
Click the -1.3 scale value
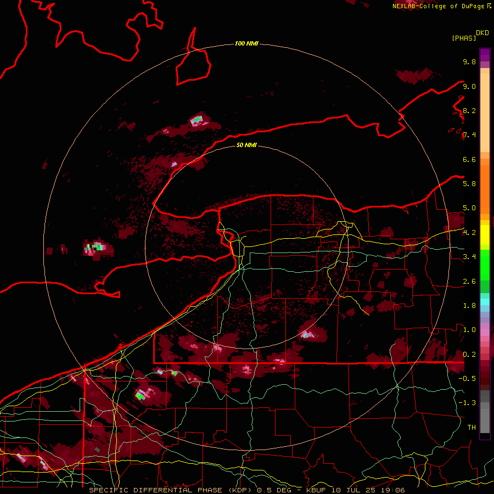pyautogui.click(x=467, y=403)
